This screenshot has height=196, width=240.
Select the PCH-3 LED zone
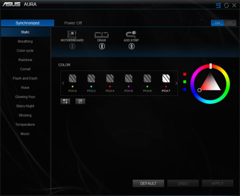pos(91,83)
